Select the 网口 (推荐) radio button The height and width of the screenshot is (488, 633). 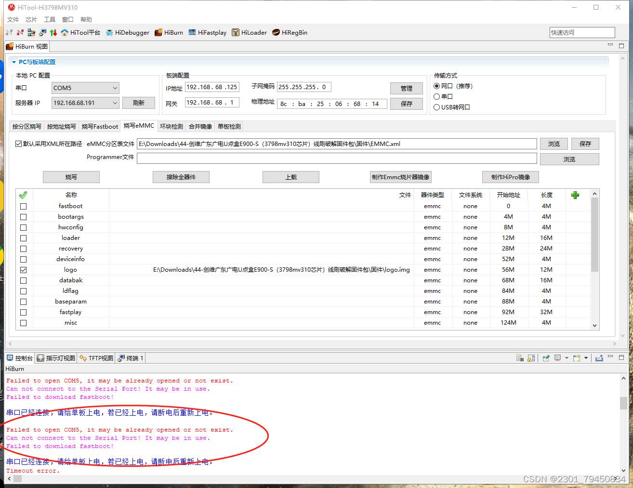tap(436, 86)
